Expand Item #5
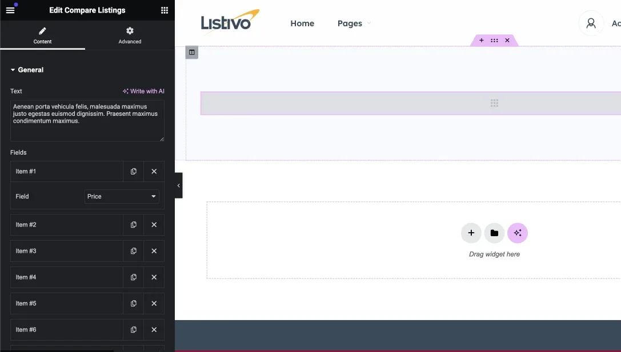The height and width of the screenshot is (352, 621). click(66, 304)
